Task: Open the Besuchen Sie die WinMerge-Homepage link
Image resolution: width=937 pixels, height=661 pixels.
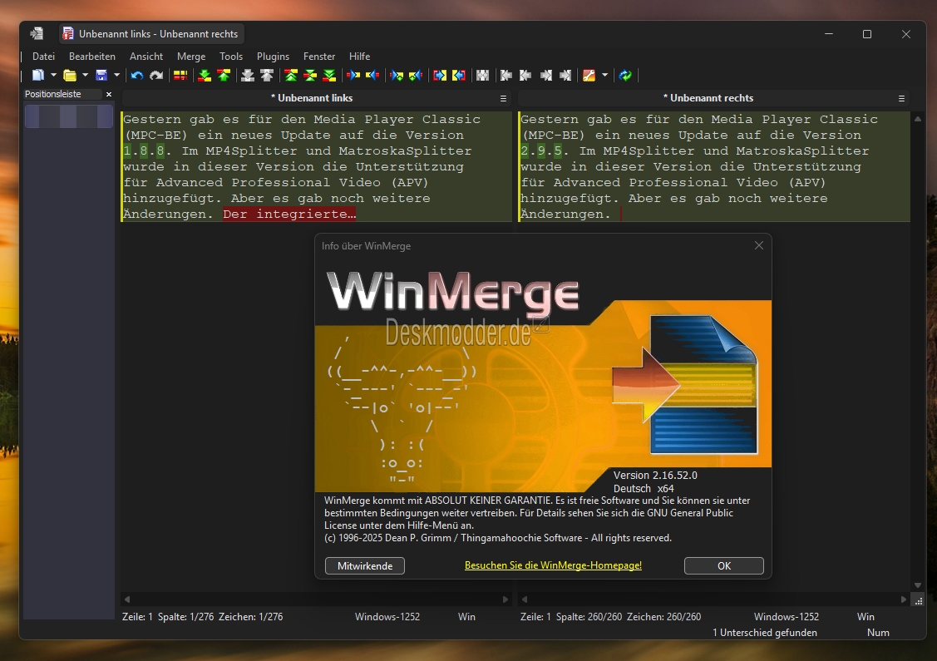Action: (x=553, y=565)
